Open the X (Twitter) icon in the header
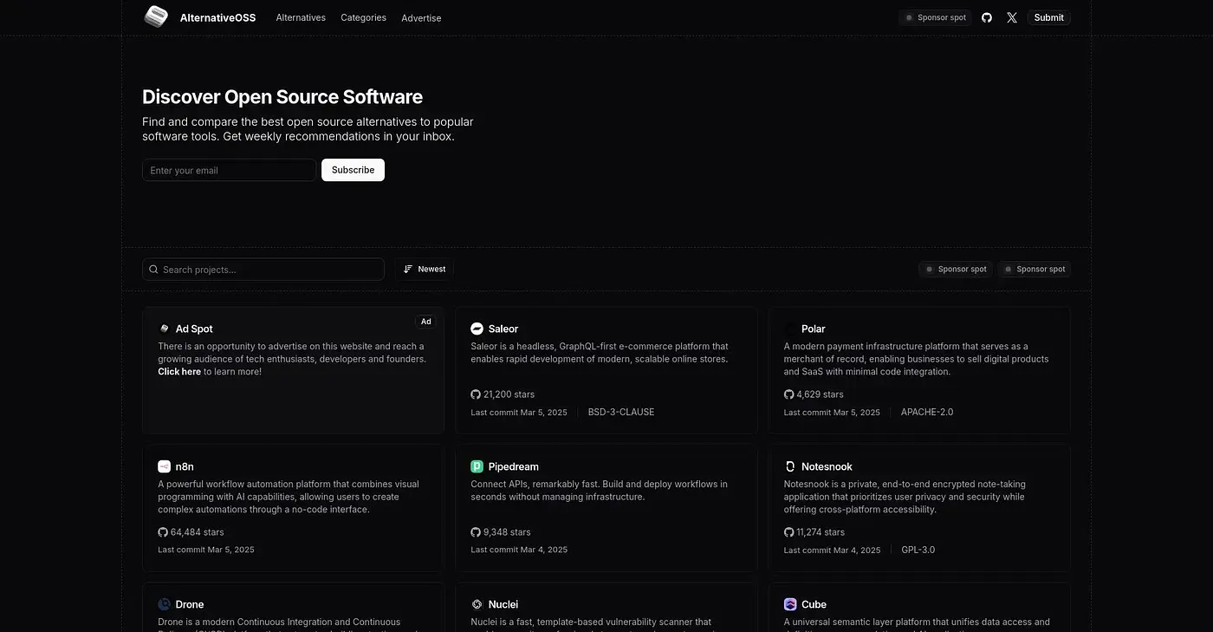 (1012, 17)
